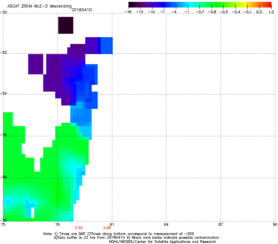Click the -7 color scale label
The height and width of the screenshot is (244, 278).
162,12
